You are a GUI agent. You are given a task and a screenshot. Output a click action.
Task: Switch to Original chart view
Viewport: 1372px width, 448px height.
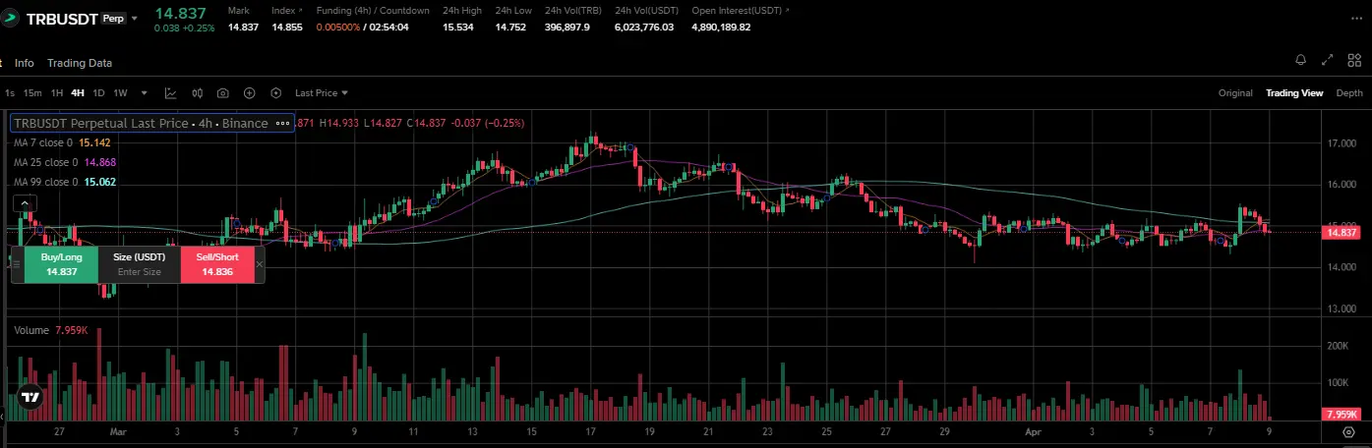1235,93
